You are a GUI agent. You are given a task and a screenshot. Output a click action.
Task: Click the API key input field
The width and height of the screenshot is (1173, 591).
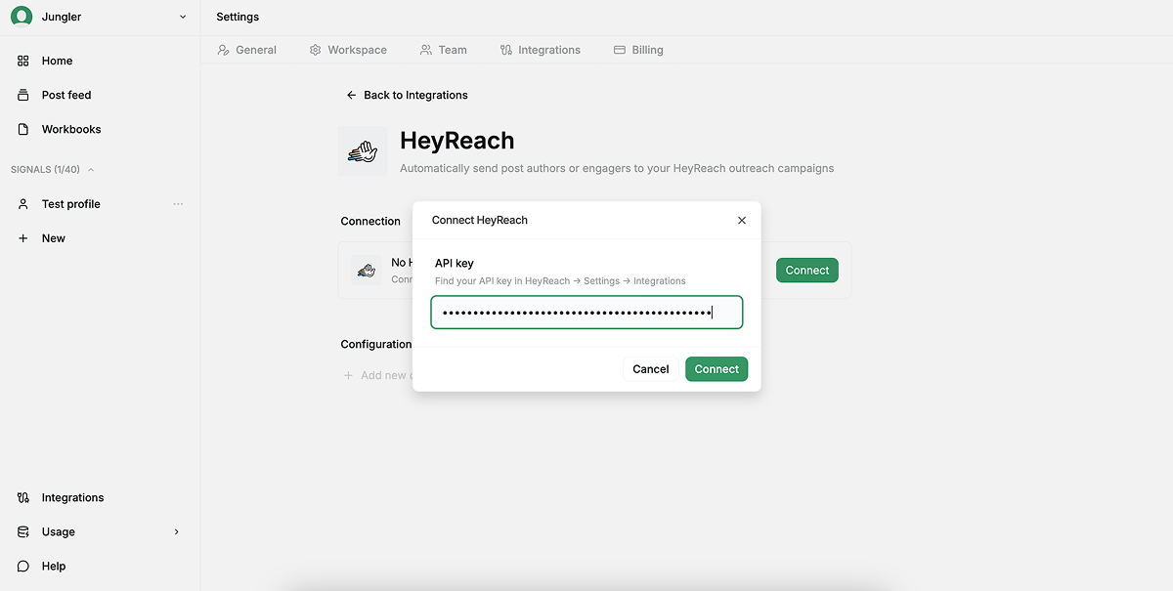click(586, 311)
